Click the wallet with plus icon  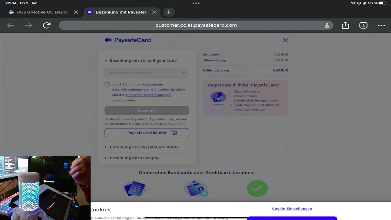click(x=197, y=188)
